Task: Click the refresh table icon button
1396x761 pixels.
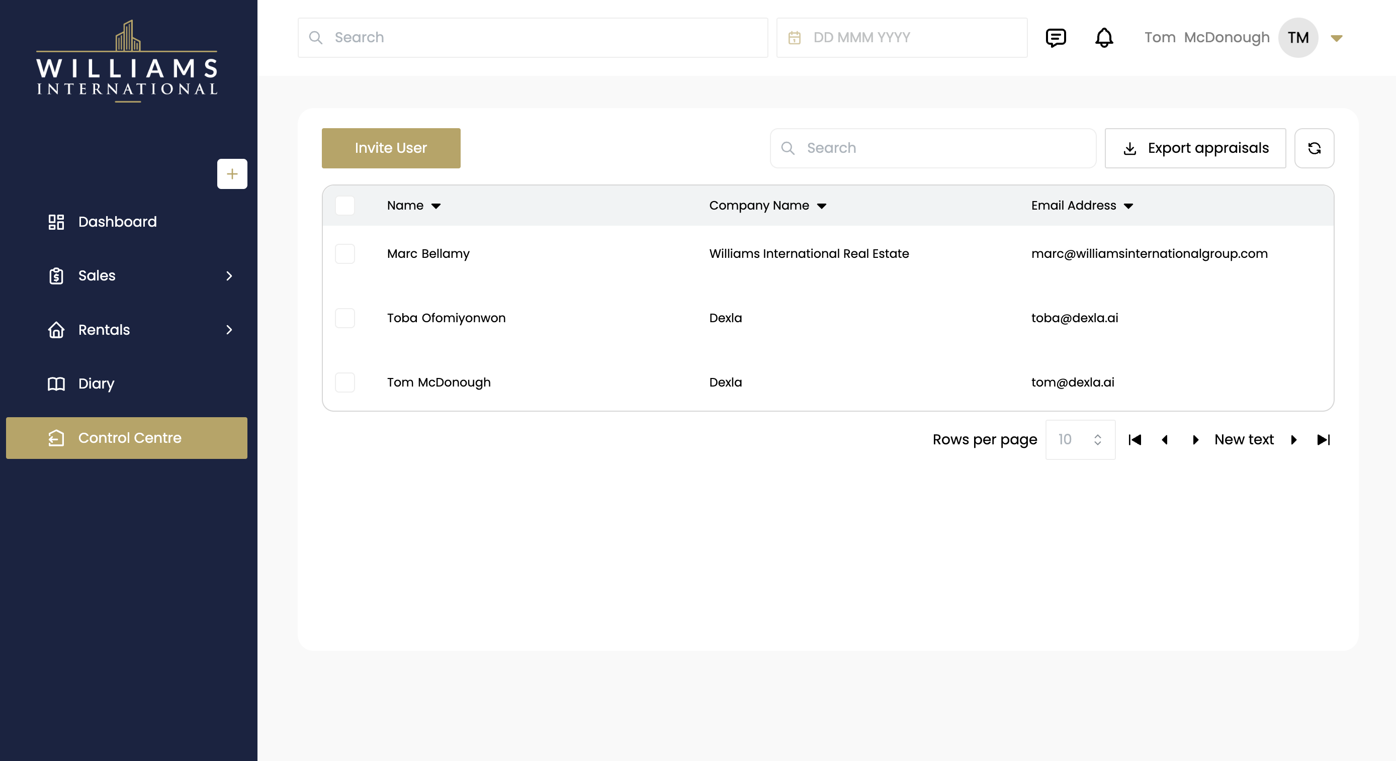Action: (1314, 148)
